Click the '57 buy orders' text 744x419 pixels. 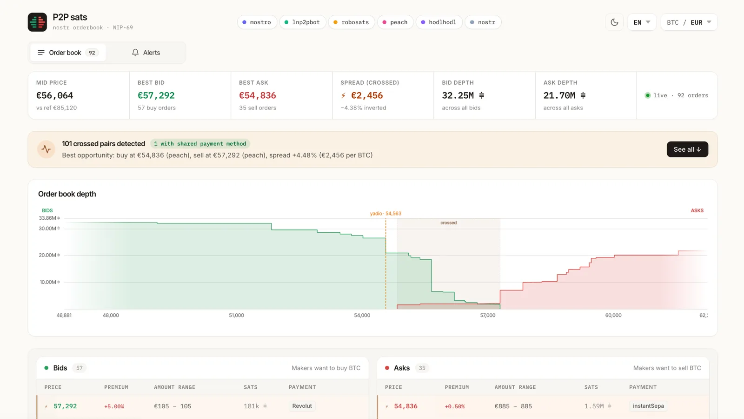157,108
